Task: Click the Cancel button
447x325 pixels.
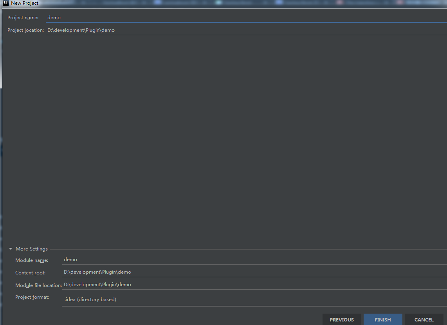Action: tap(424, 320)
